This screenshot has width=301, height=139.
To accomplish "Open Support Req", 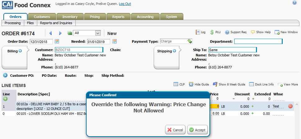I will point(236,32).
